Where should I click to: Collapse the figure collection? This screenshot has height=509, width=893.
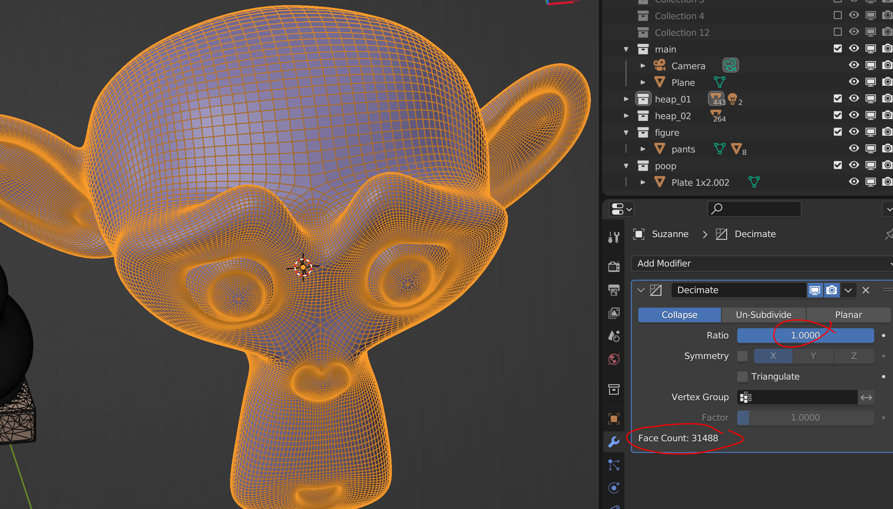point(626,133)
